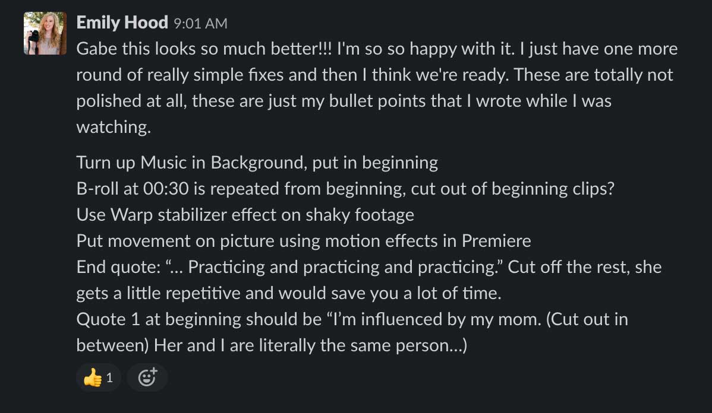Click the 9:01 AM message timestamp
The height and width of the screenshot is (413, 712).
(200, 24)
